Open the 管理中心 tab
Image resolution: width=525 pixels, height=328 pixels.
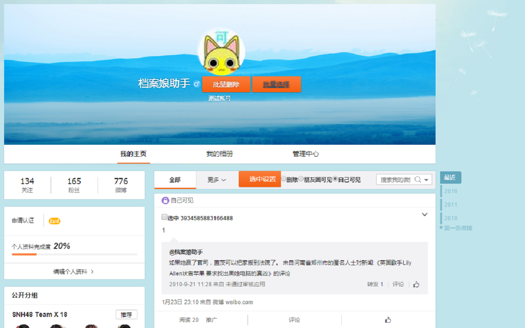pos(306,154)
